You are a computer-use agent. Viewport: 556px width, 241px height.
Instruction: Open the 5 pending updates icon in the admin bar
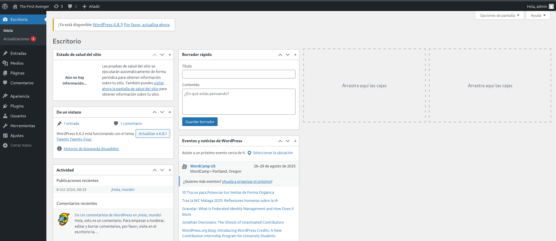pos(56,6)
